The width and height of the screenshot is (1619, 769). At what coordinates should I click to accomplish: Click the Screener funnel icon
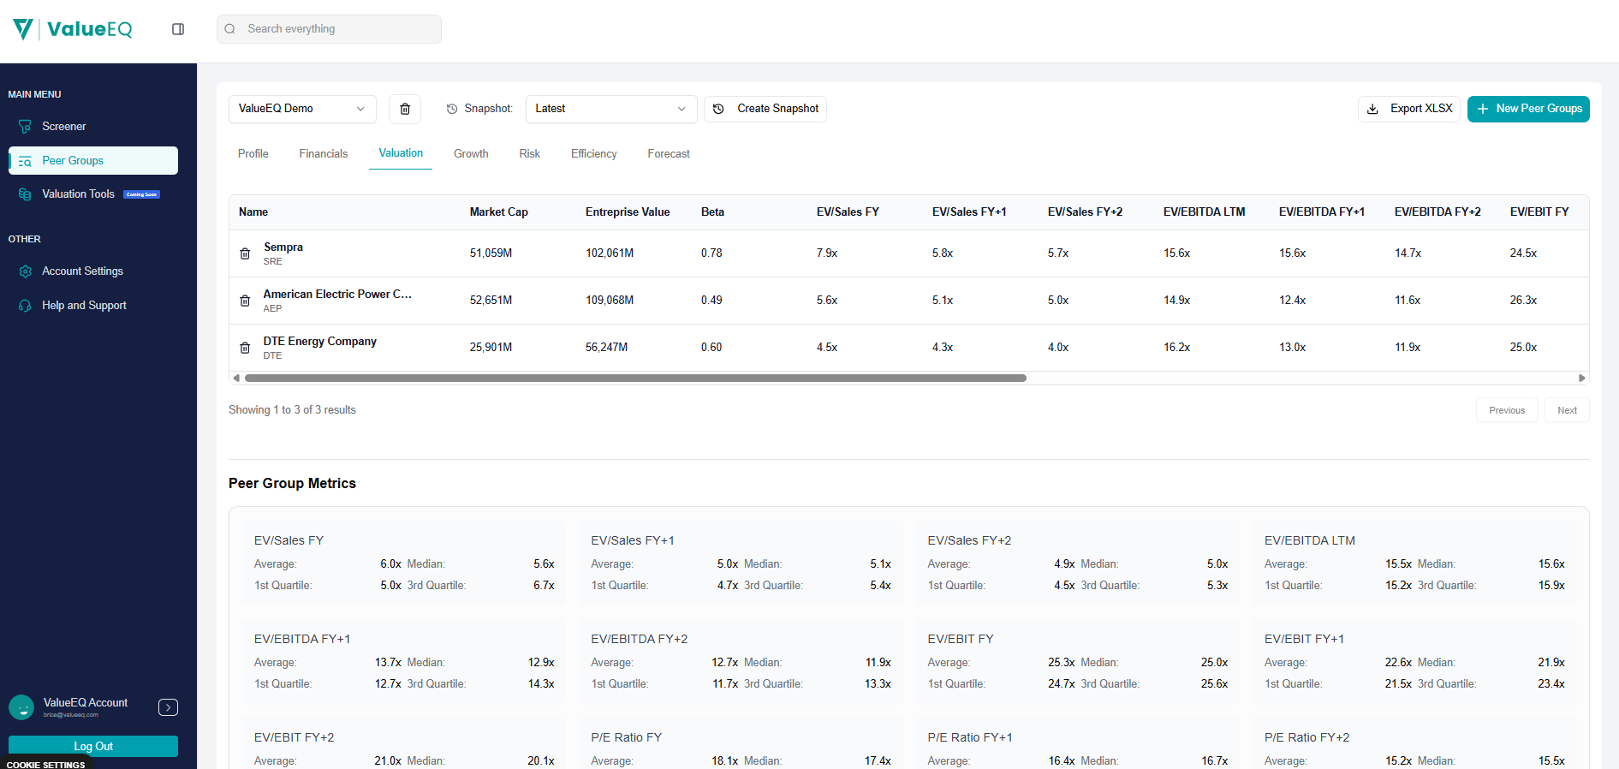click(25, 127)
